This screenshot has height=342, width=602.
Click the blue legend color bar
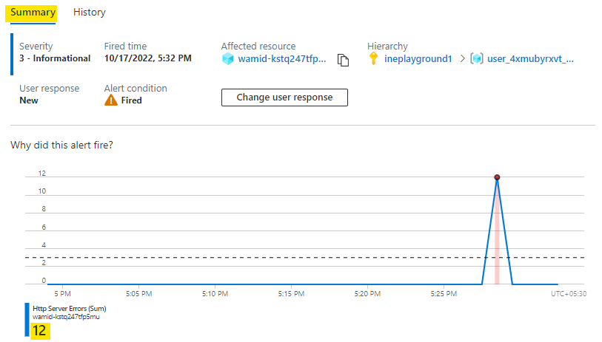pyautogui.click(x=27, y=319)
